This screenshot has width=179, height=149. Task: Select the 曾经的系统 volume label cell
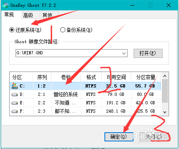[66, 95]
